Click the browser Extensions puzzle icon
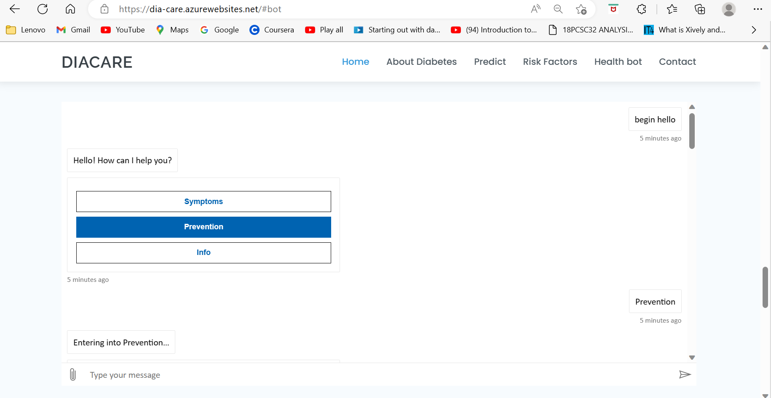This screenshot has height=398, width=771. coord(641,9)
